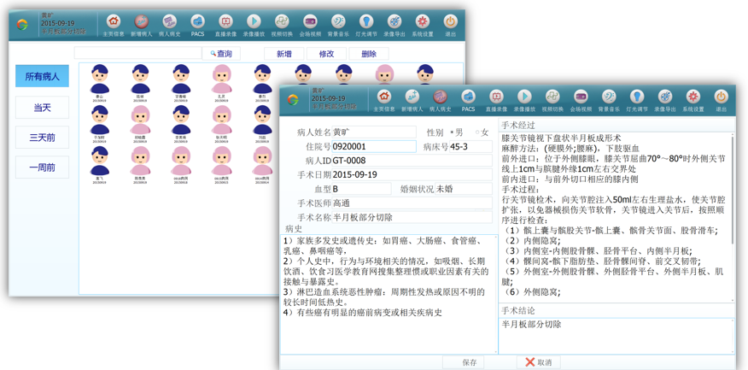748x370 pixels.
Task: Show patients from 一周前
Action: click(x=42, y=167)
